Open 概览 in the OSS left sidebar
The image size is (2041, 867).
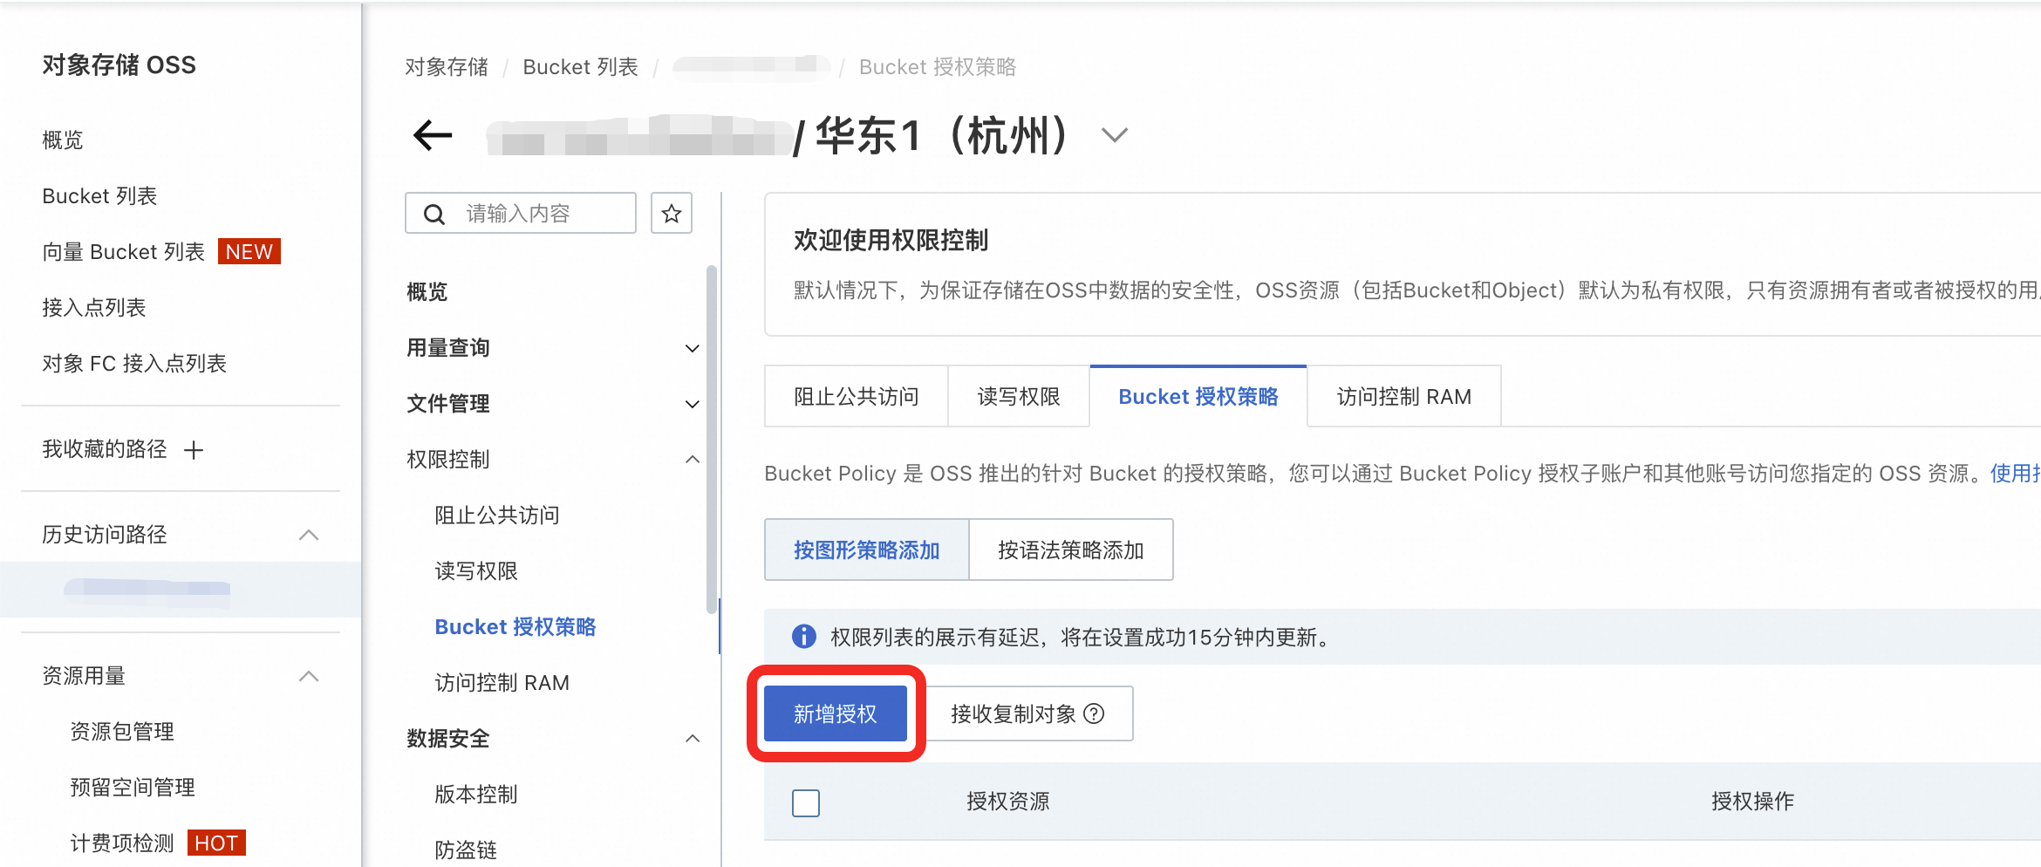(x=63, y=140)
